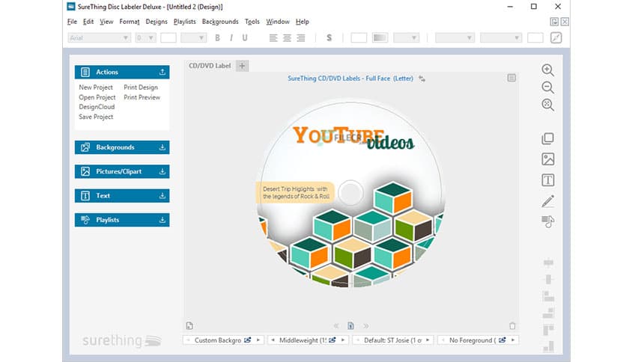Select the CD/DVD Label tab

pyautogui.click(x=210, y=66)
